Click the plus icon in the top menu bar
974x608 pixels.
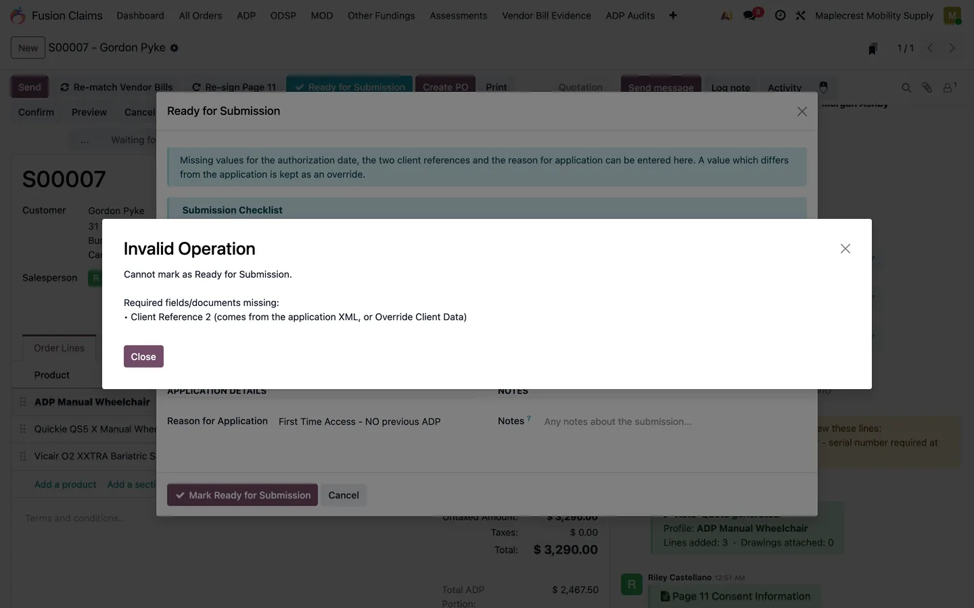(673, 16)
